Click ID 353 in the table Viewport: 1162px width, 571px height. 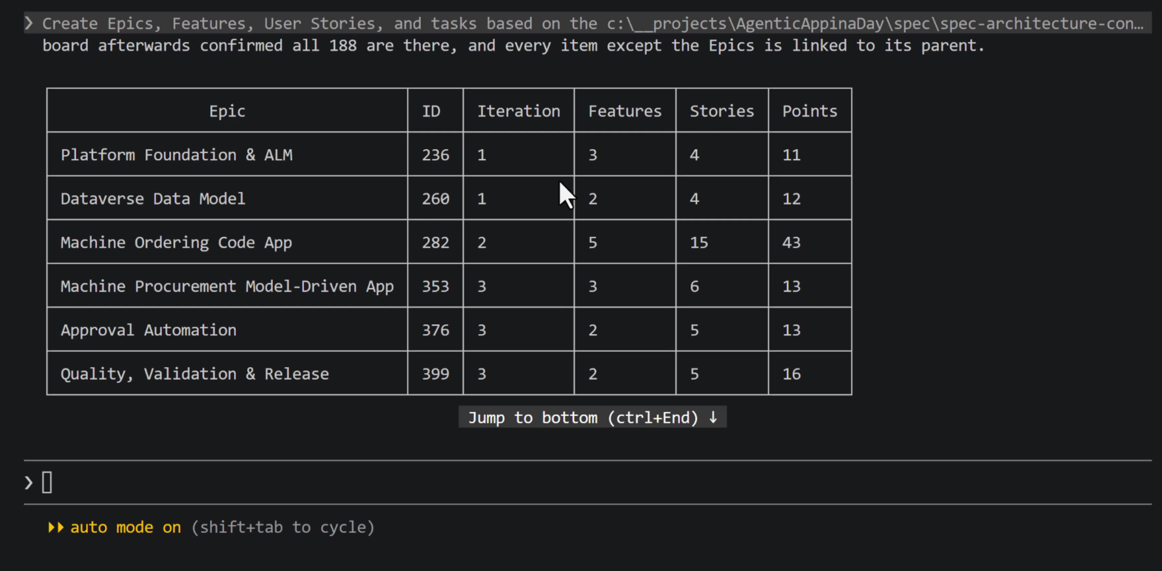[x=436, y=286]
